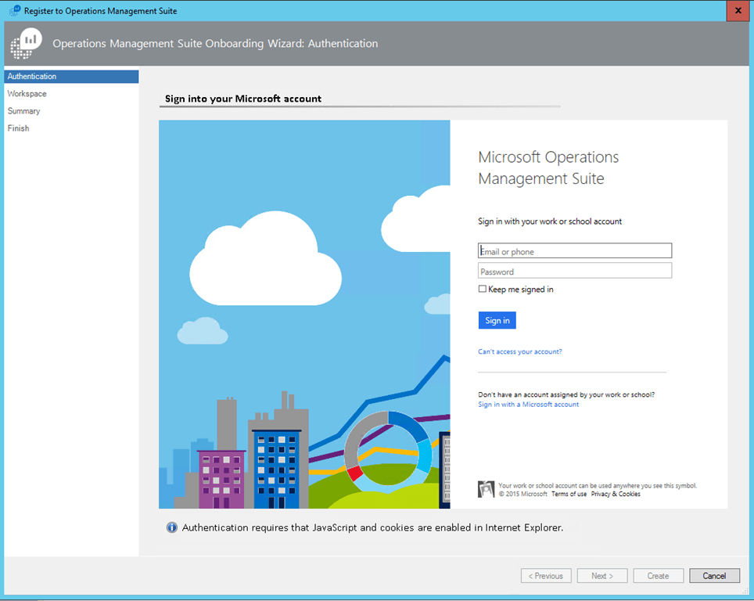The image size is (754, 601).
Task: Click into the Password field
Action: click(x=575, y=271)
